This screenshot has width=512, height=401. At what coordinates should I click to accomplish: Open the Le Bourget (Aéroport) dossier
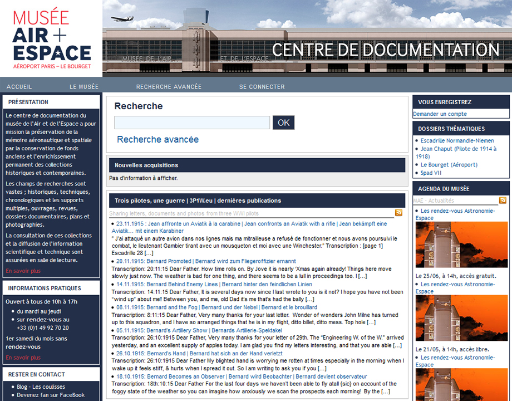[x=449, y=165]
